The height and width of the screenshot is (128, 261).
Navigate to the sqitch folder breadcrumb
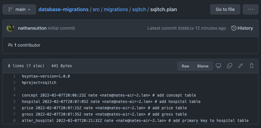pos(139,9)
